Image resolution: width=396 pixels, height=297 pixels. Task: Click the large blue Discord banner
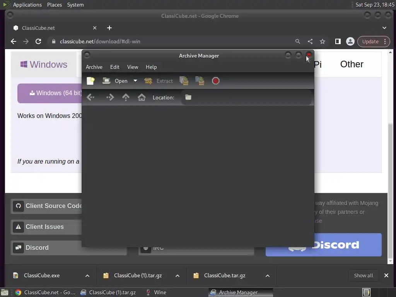point(324,245)
